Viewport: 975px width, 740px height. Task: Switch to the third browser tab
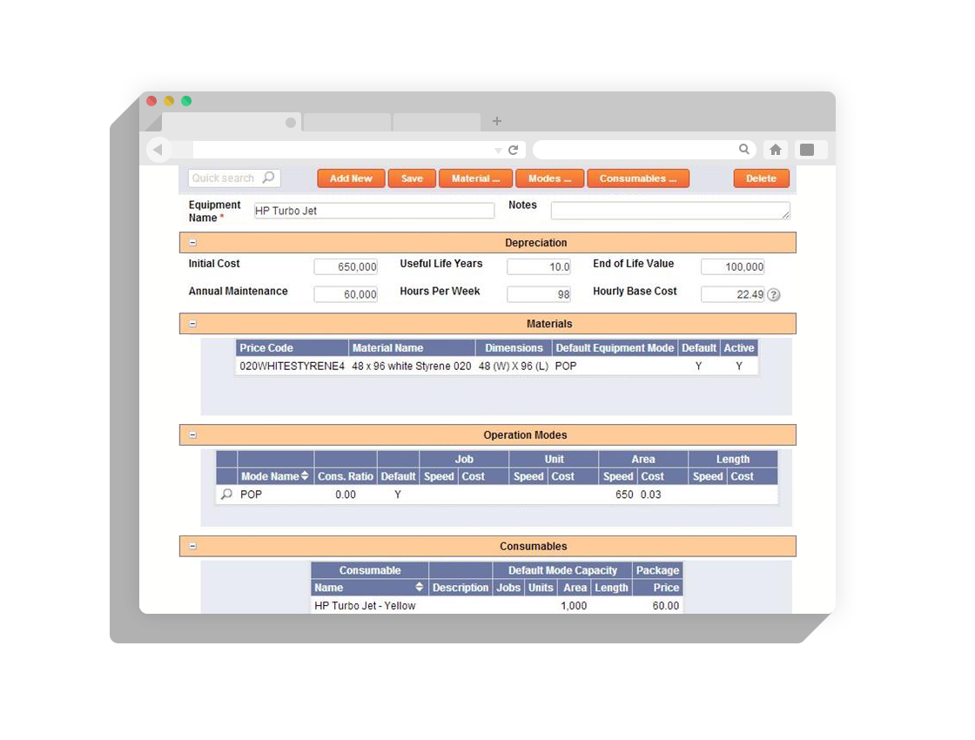pos(436,122)
